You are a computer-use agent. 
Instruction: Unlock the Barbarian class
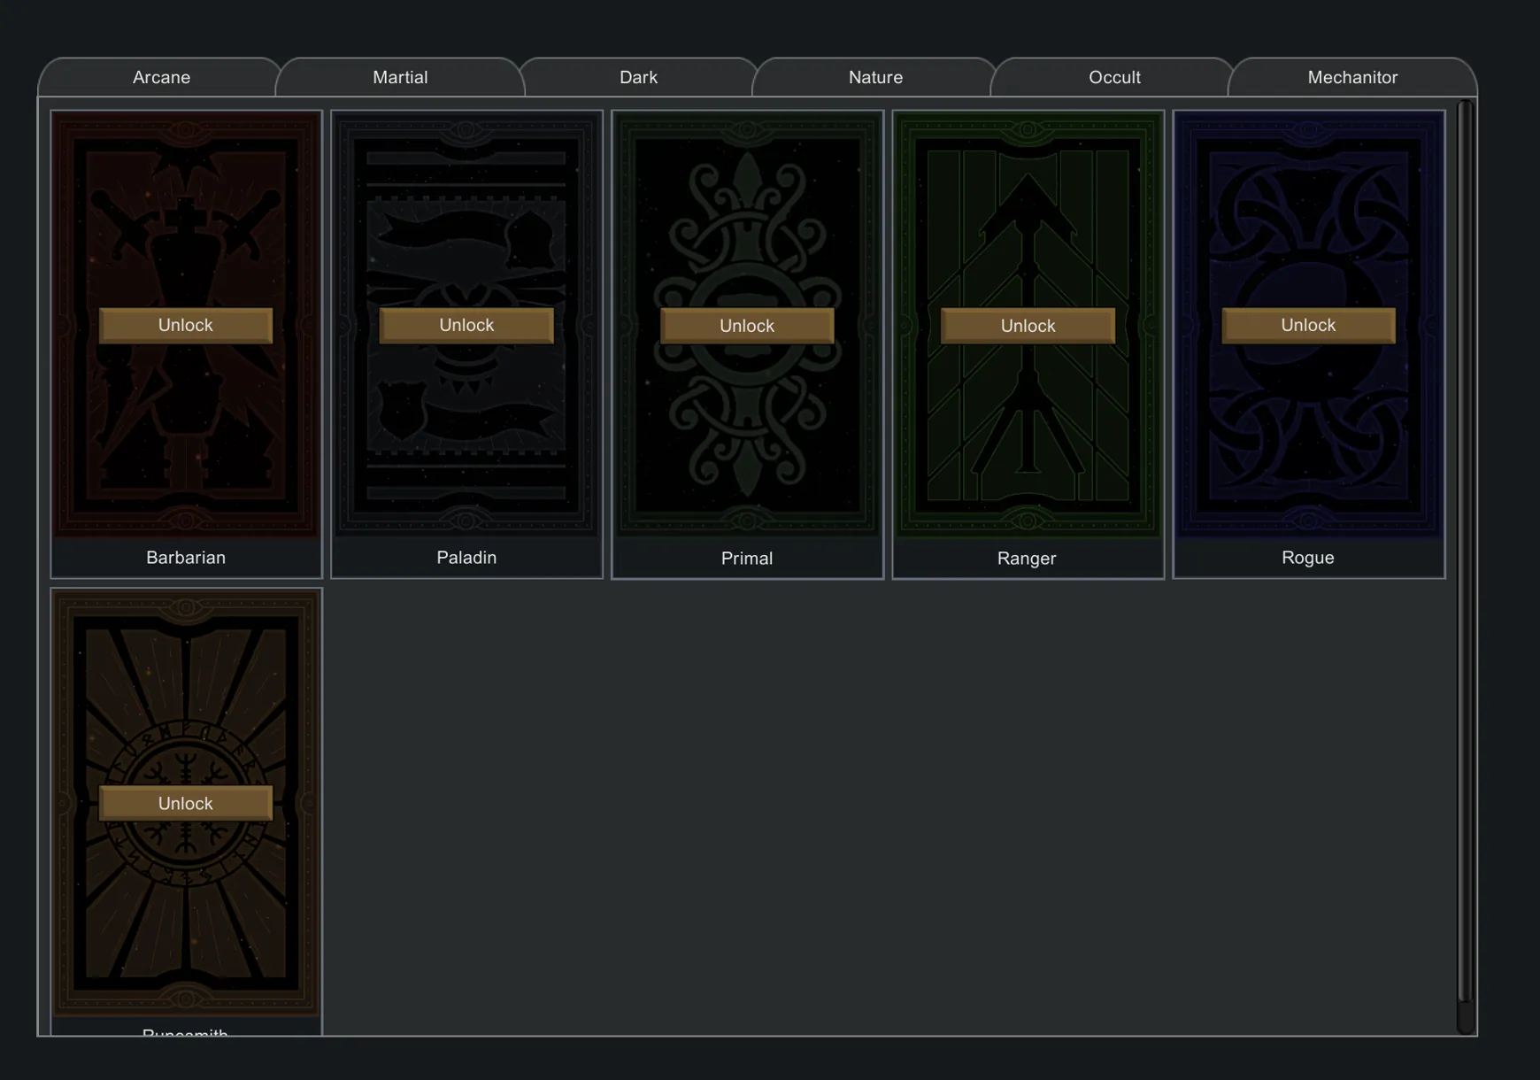tap(186, 325)
